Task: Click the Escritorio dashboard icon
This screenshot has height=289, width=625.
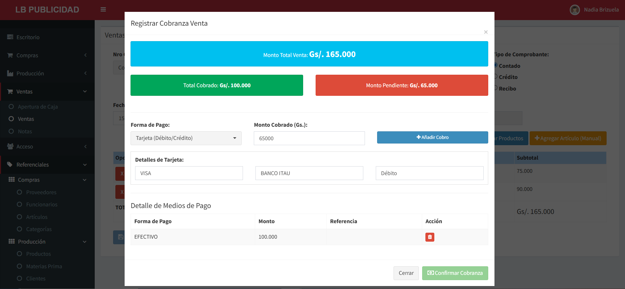Action: [x=10, y=37]
